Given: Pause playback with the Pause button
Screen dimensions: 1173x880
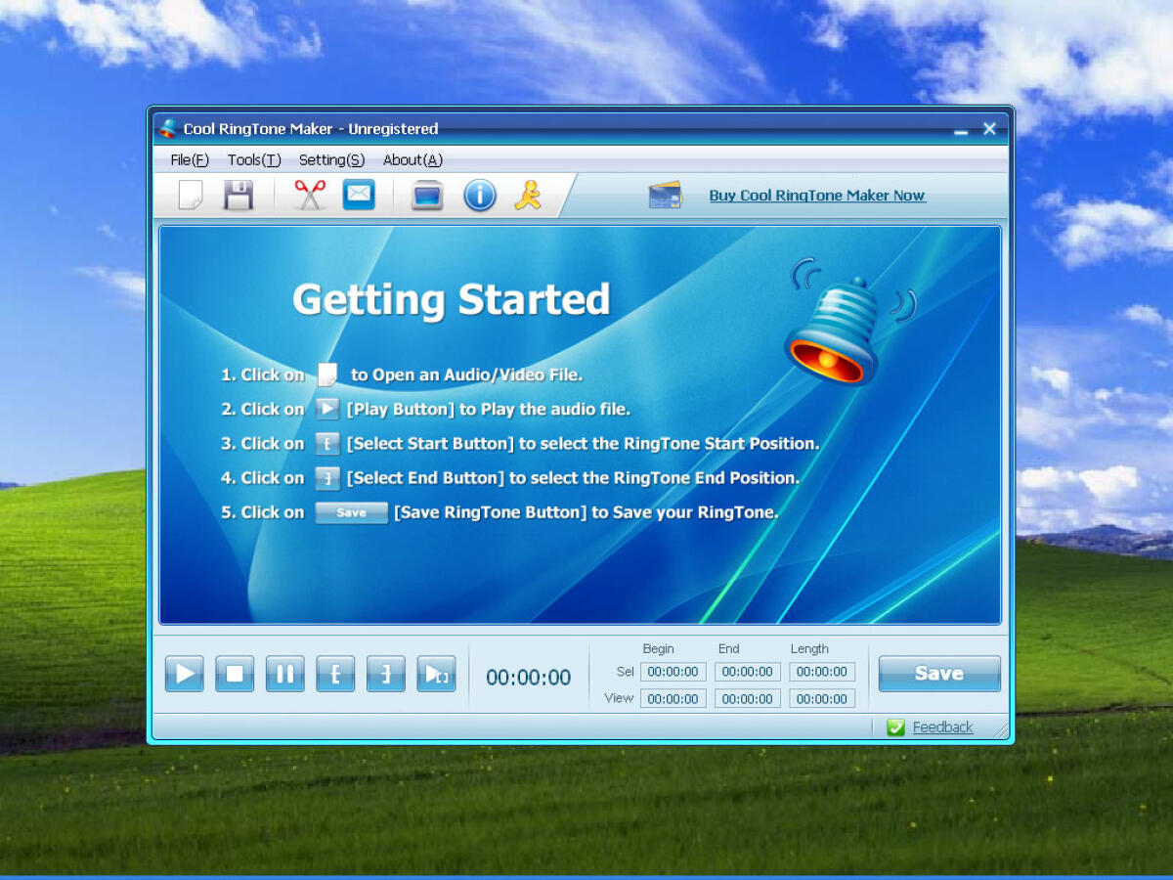Looking at the screenshot, I should click(x=284, y=674).
